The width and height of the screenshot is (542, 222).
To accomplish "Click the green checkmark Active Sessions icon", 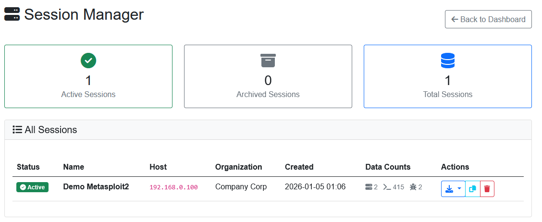I will [x=88, y=61].
